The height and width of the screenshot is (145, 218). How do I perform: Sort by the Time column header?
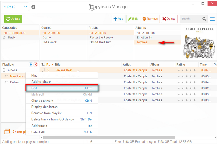[x=205, y=65]
